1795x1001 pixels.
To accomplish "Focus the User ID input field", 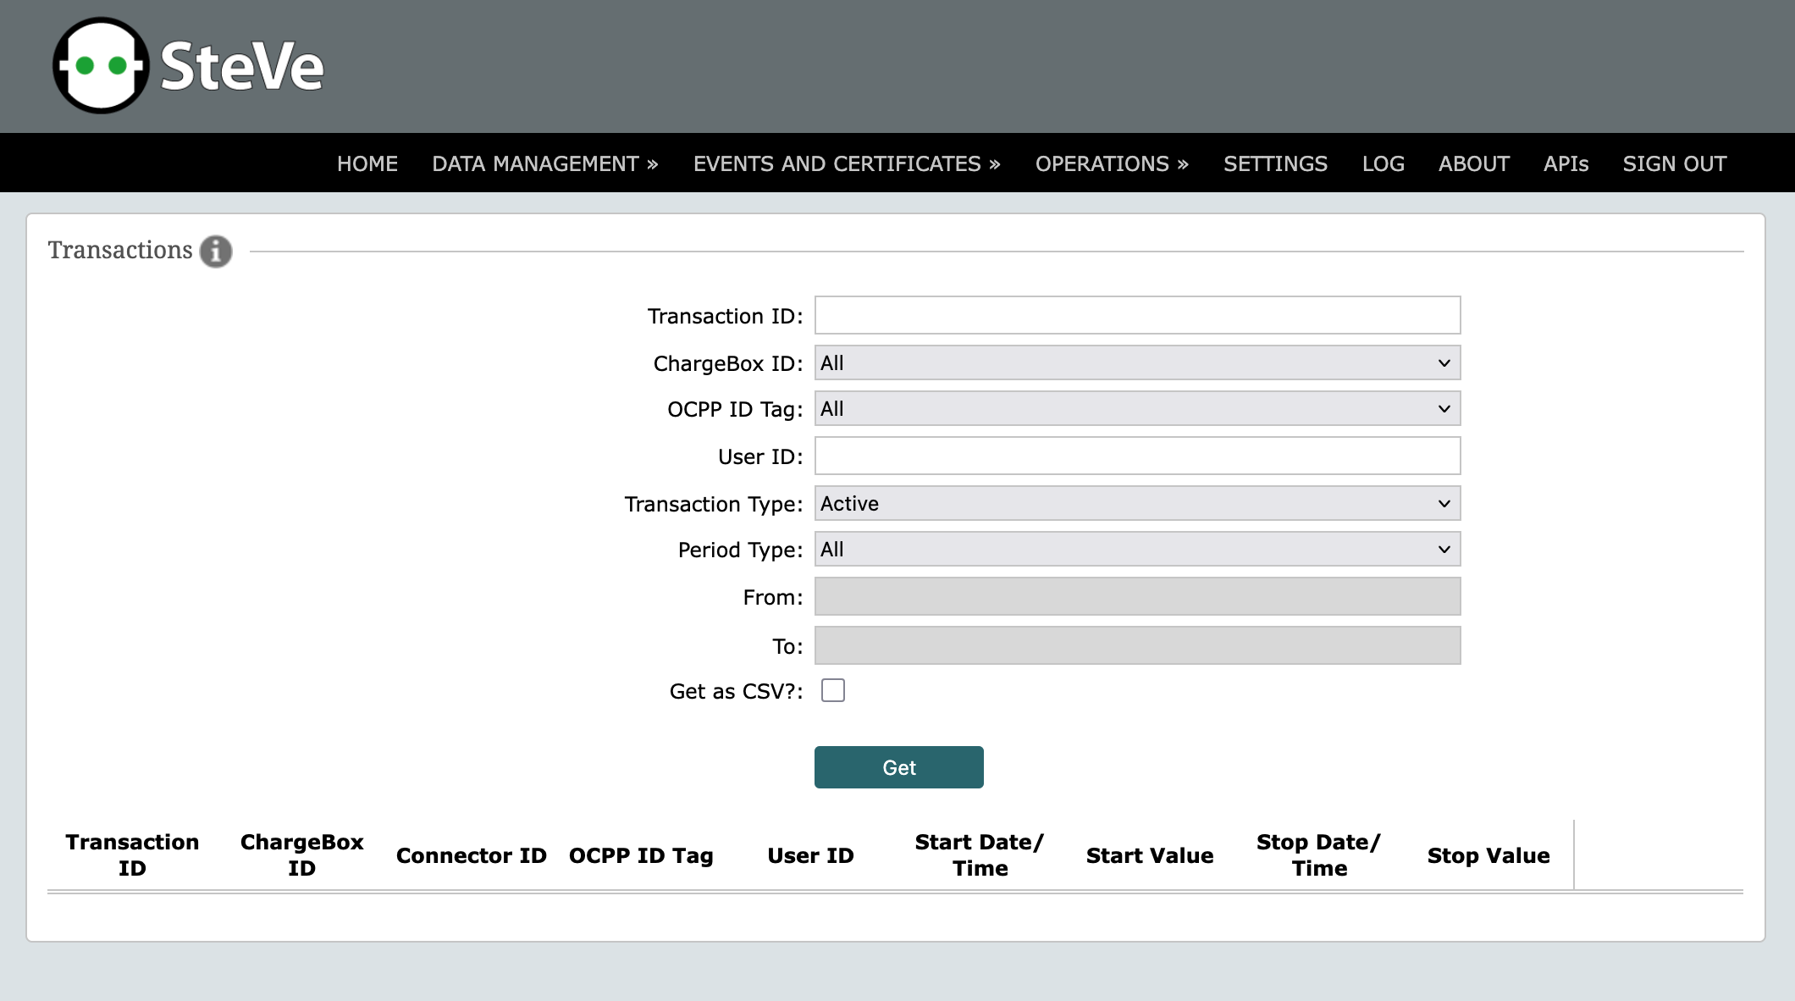I will coord(1137,456).
